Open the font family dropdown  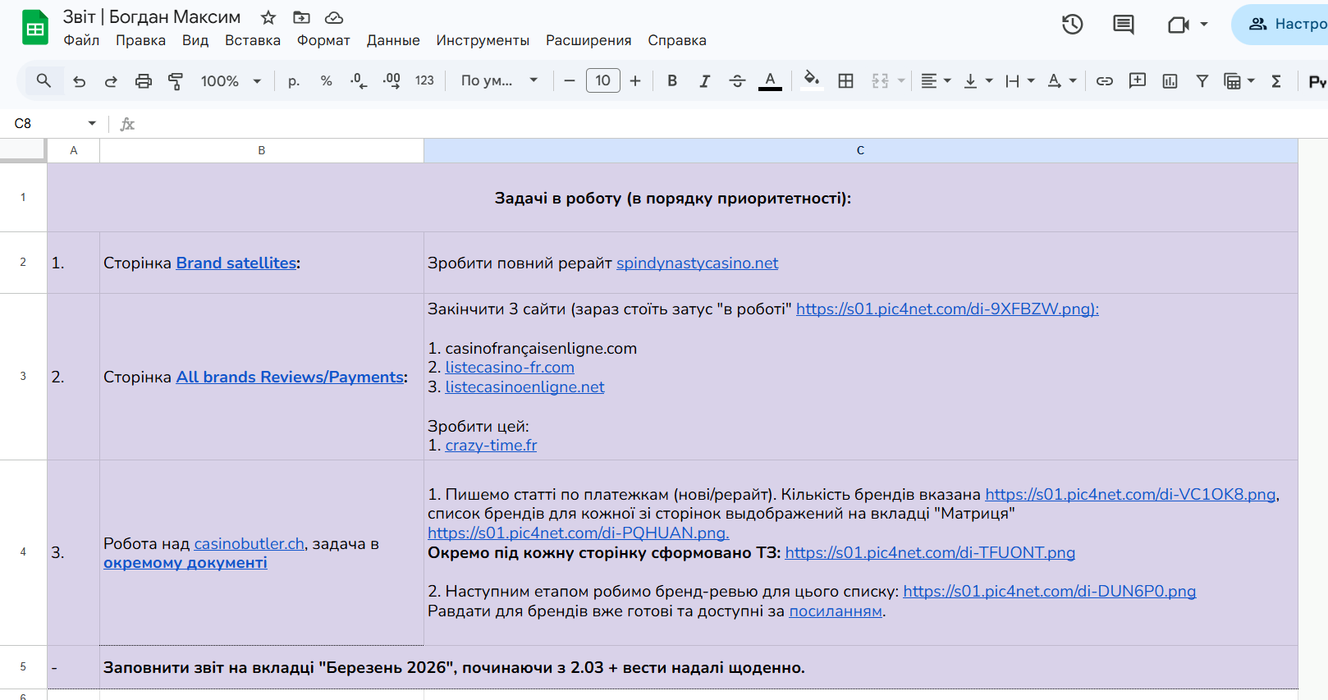tap(499, 81)
